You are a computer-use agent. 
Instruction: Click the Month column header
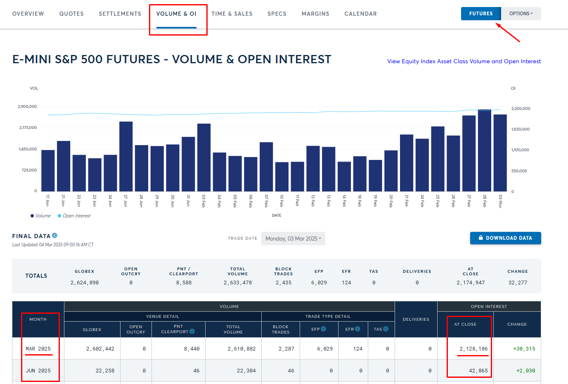pos(38,320)
